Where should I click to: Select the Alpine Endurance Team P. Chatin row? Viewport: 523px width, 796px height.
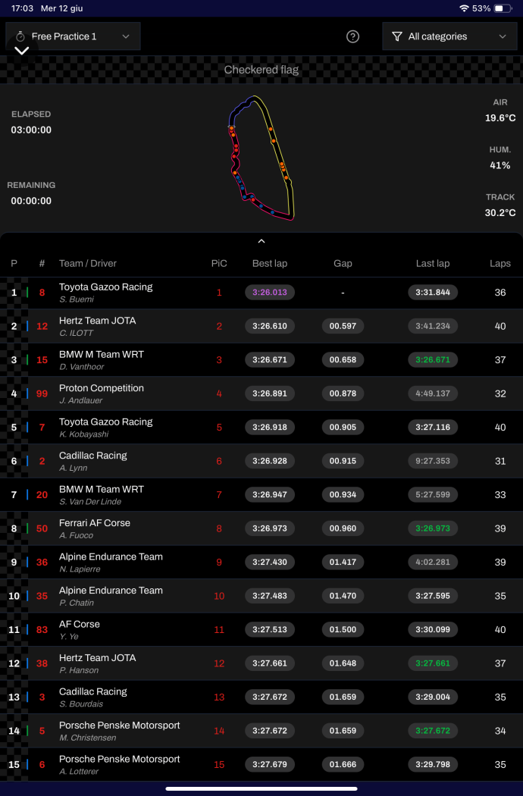pos(261,595)
